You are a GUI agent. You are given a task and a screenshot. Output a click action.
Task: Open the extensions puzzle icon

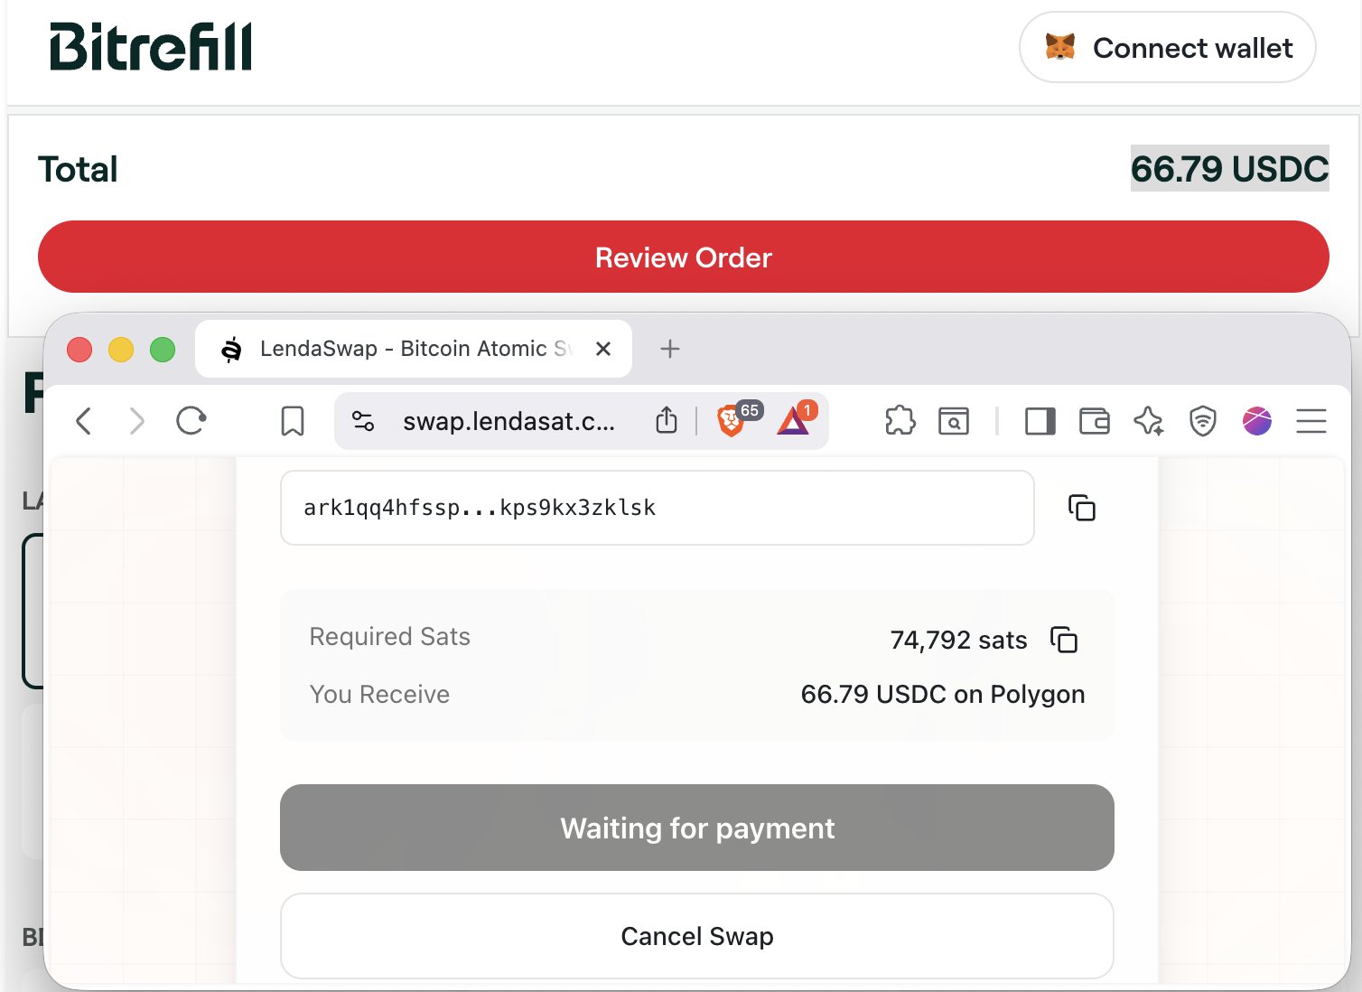click(900, 421)
